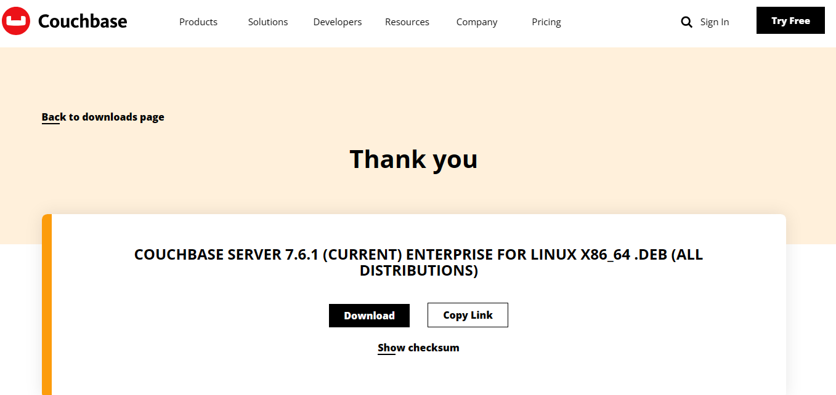Image resolution: width=836 pixels, height=395 pixels.
Task: Expand the Show checksum link
Action: 418,348
